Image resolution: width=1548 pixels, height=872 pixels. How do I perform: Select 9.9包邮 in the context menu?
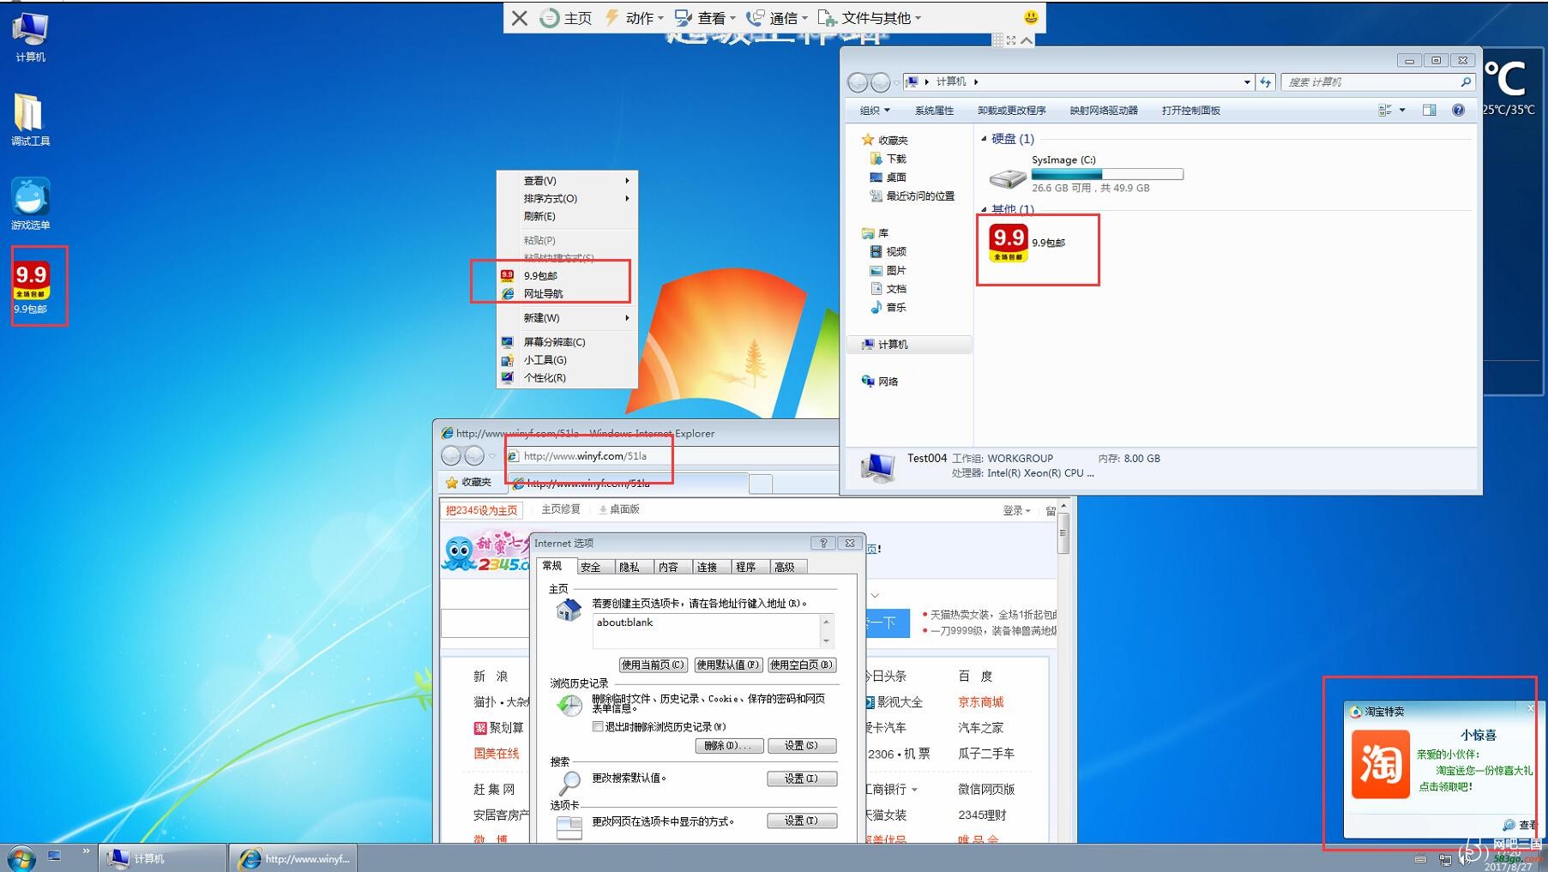(x=567, y=276)
